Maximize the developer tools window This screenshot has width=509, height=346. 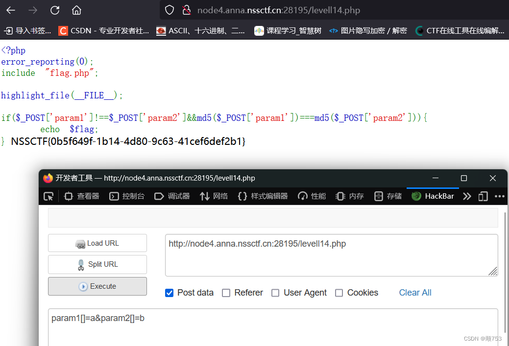[x=464, y=178]
